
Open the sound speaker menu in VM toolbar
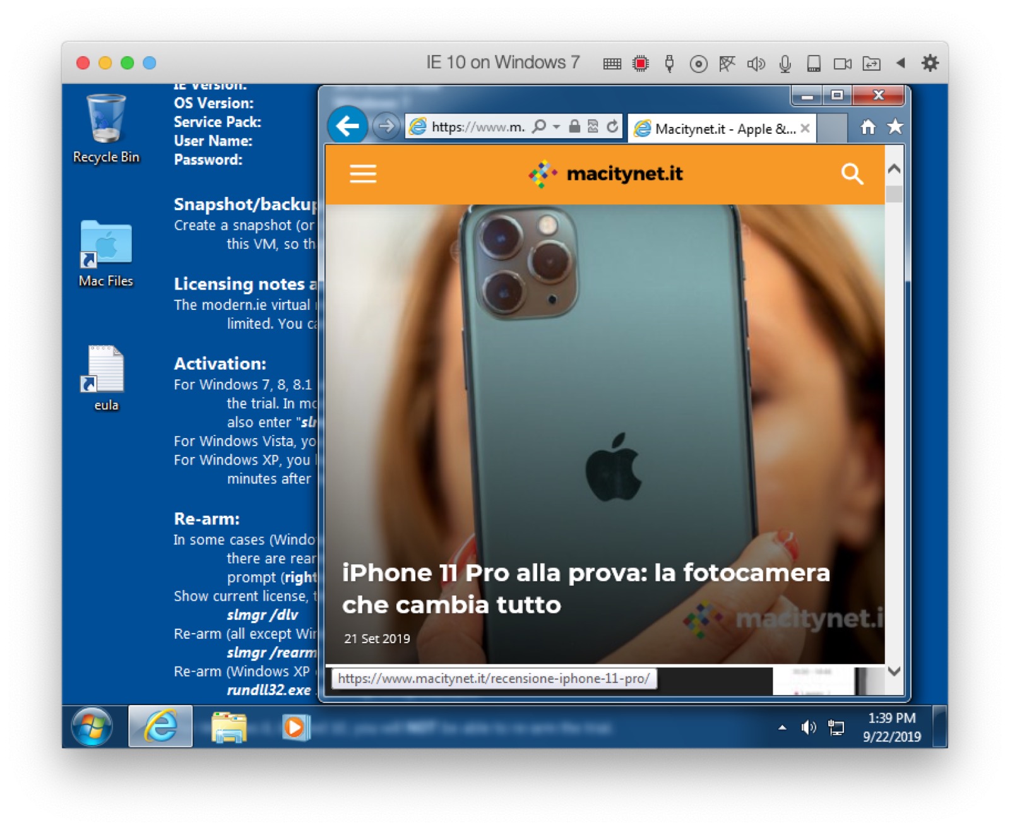point(756,63)
